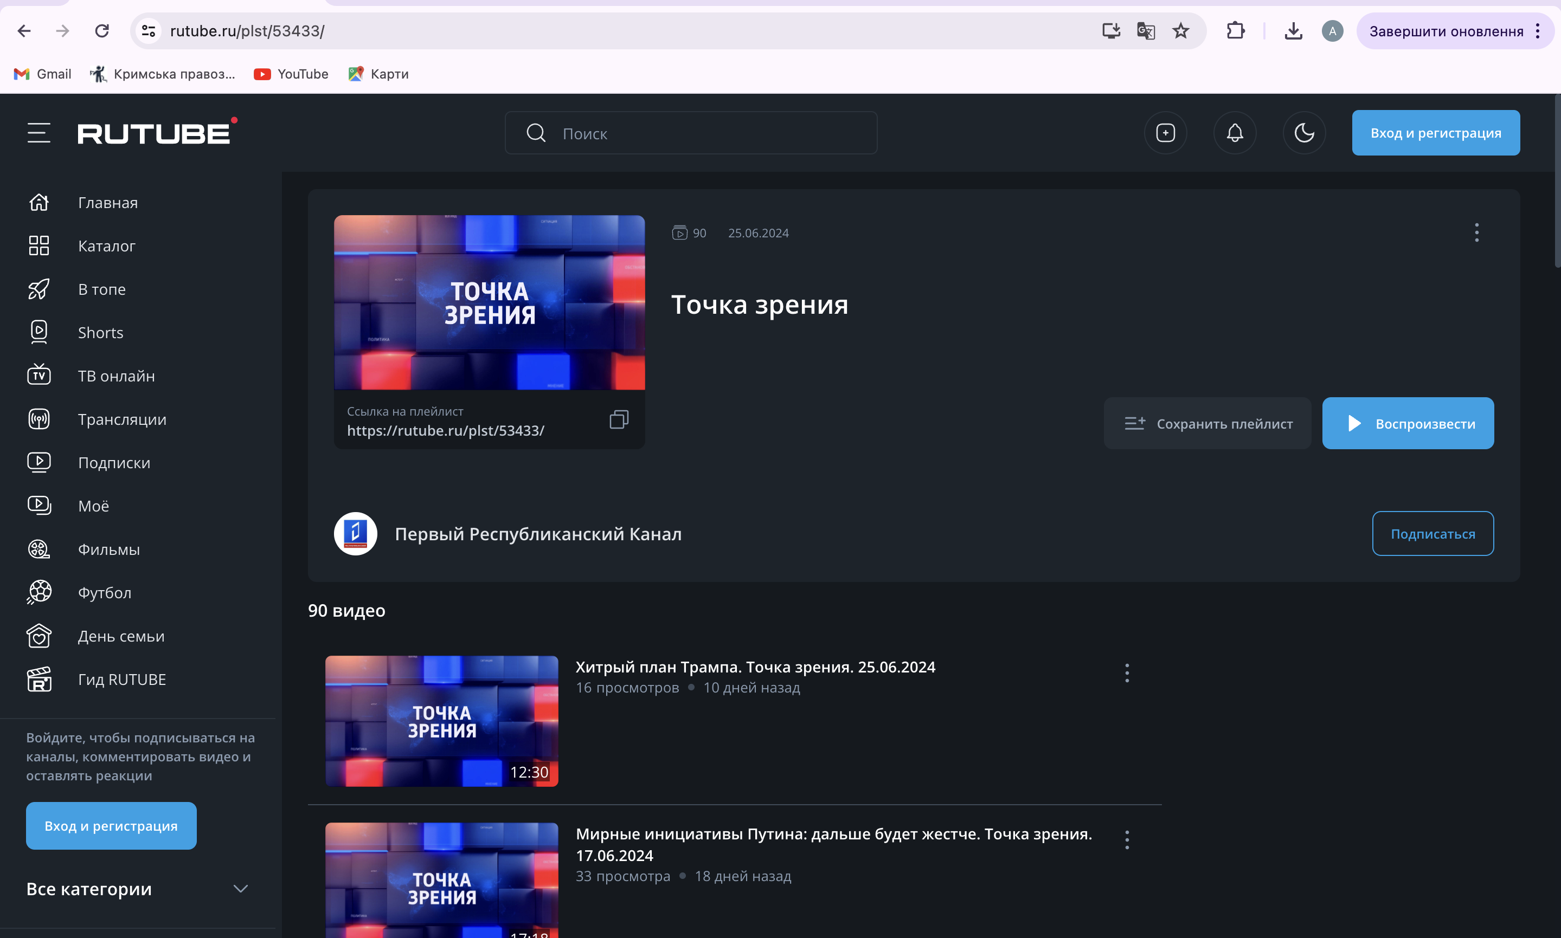Open browser extensions puzzle icon
1561x938 pixels.
[1235, 31]
